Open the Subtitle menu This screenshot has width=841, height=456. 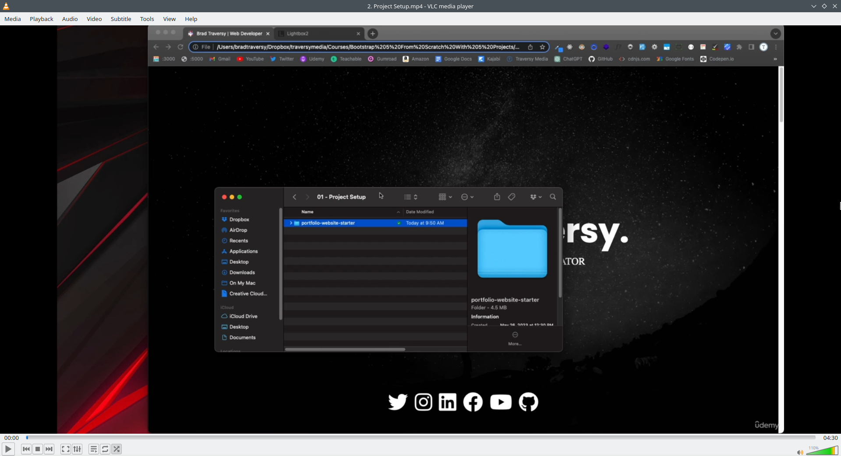[121, 19]
